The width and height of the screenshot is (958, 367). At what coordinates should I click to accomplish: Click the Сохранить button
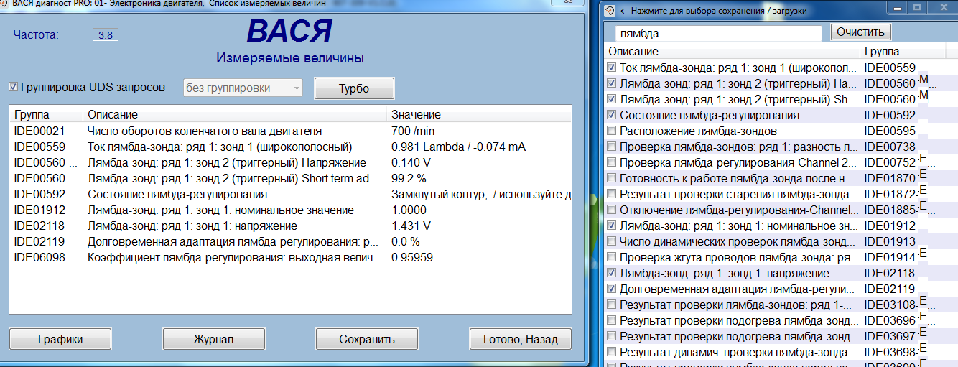(367, 340)
